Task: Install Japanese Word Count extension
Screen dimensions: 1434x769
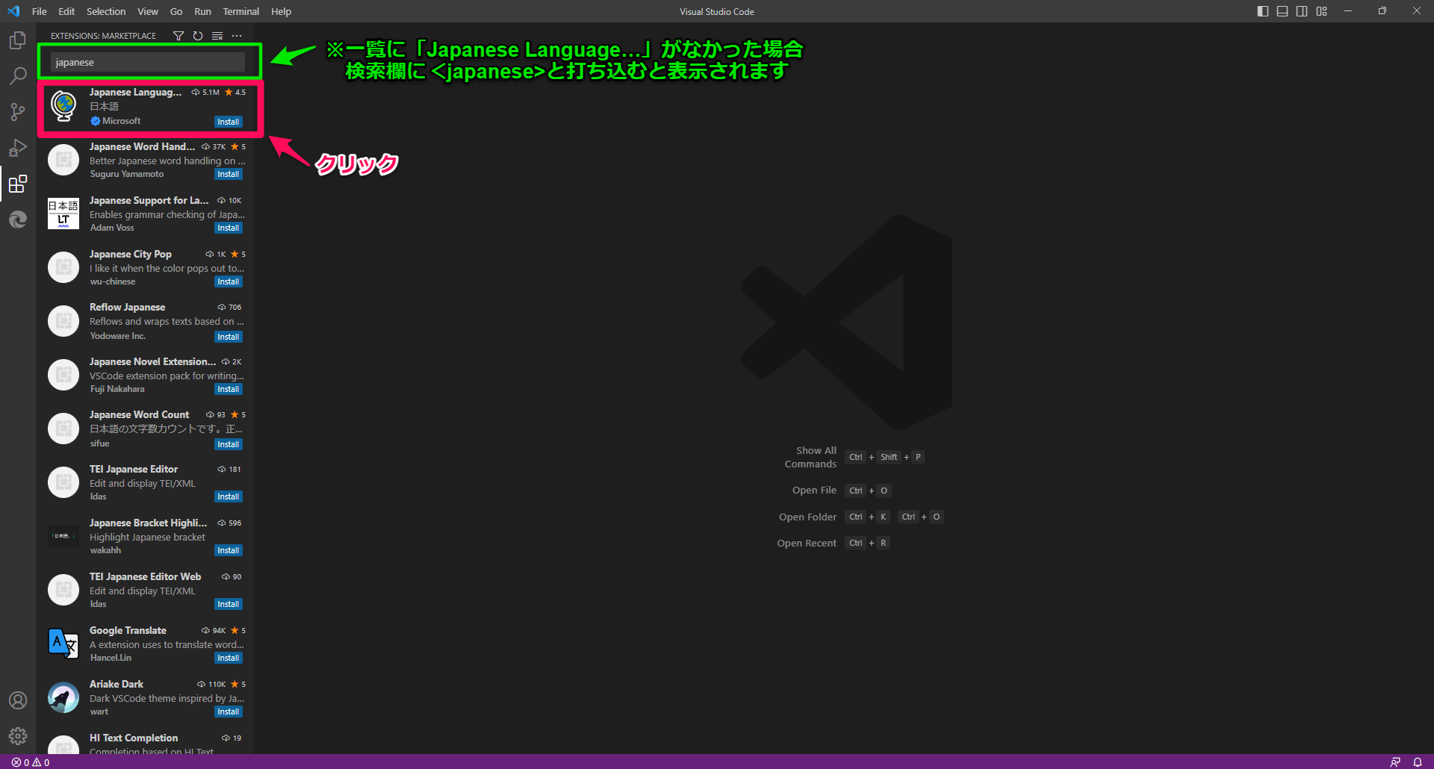Action: pos(229,444)
